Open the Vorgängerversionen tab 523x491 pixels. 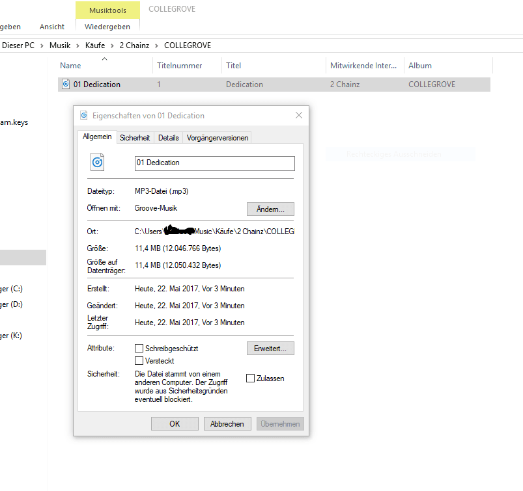pos(218,138)
